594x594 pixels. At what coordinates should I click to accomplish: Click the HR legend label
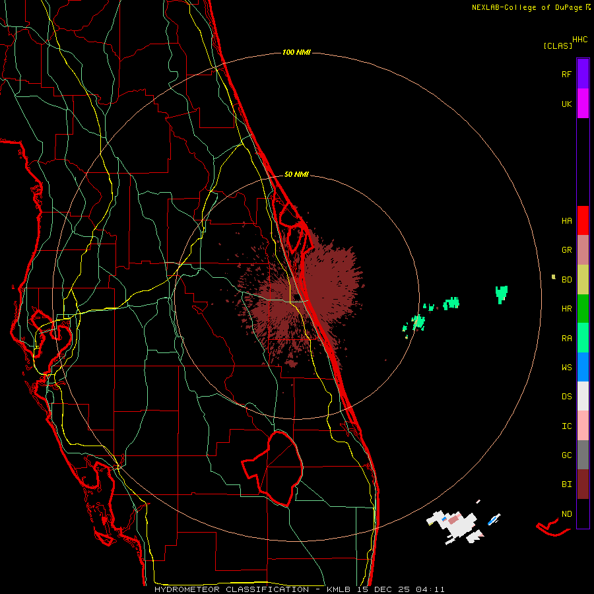click(x=566, y=309)
